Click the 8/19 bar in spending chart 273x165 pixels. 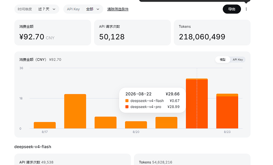[x=106, y=123]
